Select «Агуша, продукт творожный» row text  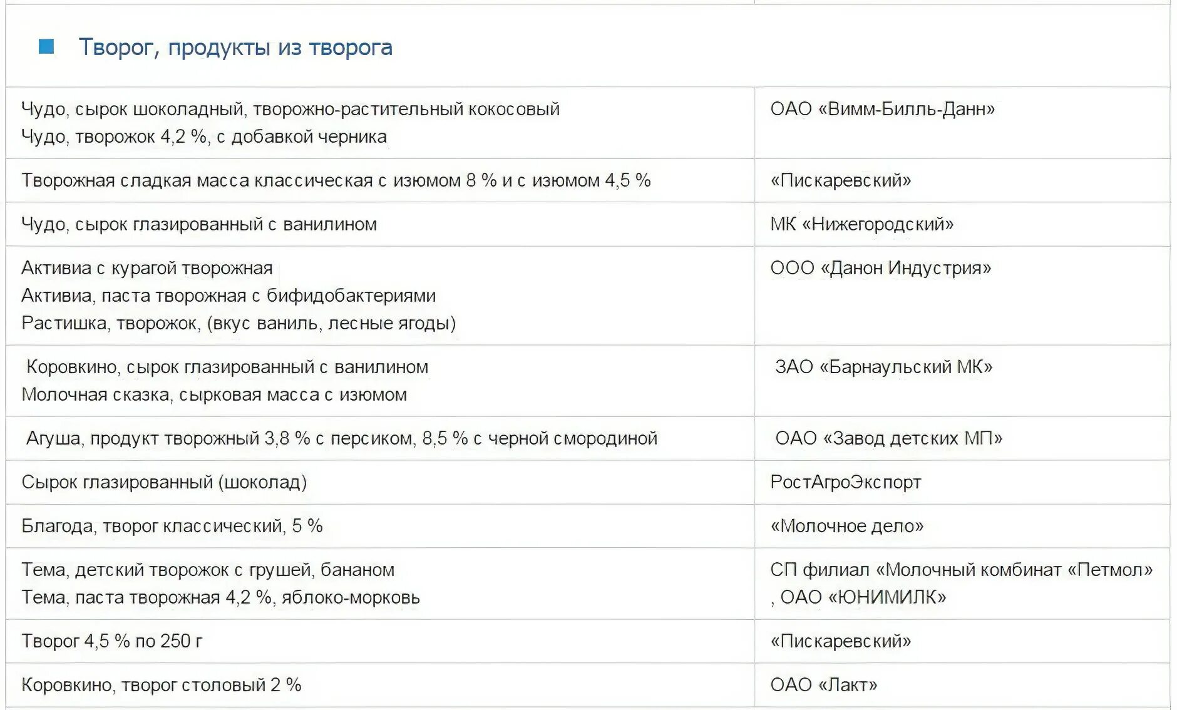point(342,438)
